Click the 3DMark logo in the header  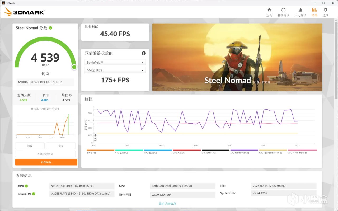24,12
